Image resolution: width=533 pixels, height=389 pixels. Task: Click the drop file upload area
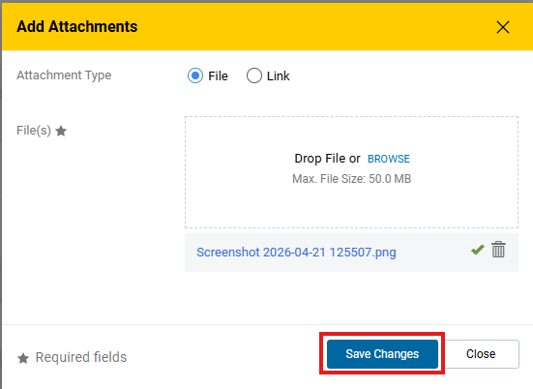(x=351, y=172)
